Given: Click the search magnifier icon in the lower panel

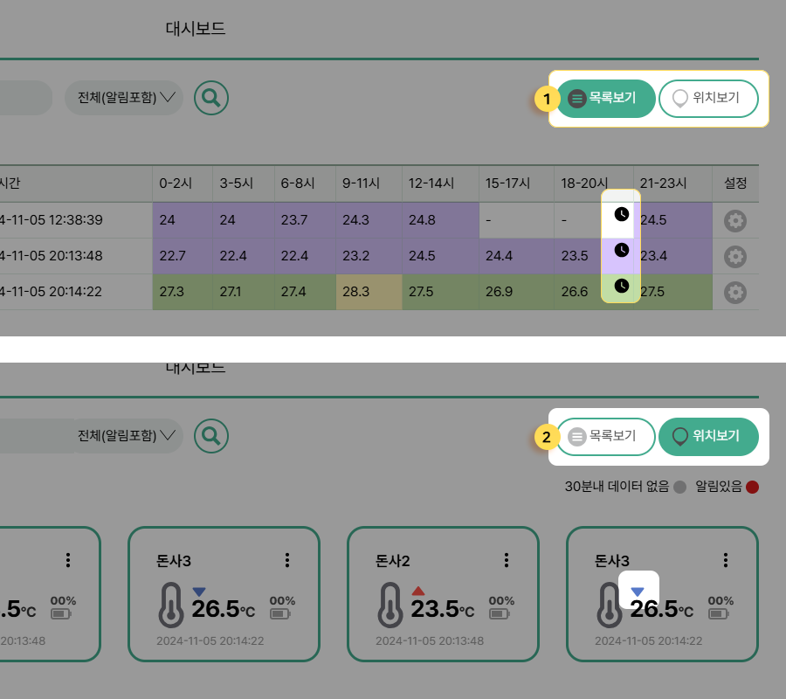Looking at the screenshot, I should (x=210, y=435).
